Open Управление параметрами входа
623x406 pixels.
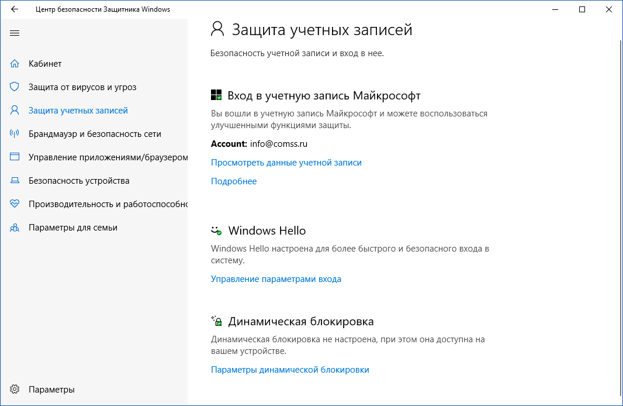pyautogui.click(x=276, y=278)
